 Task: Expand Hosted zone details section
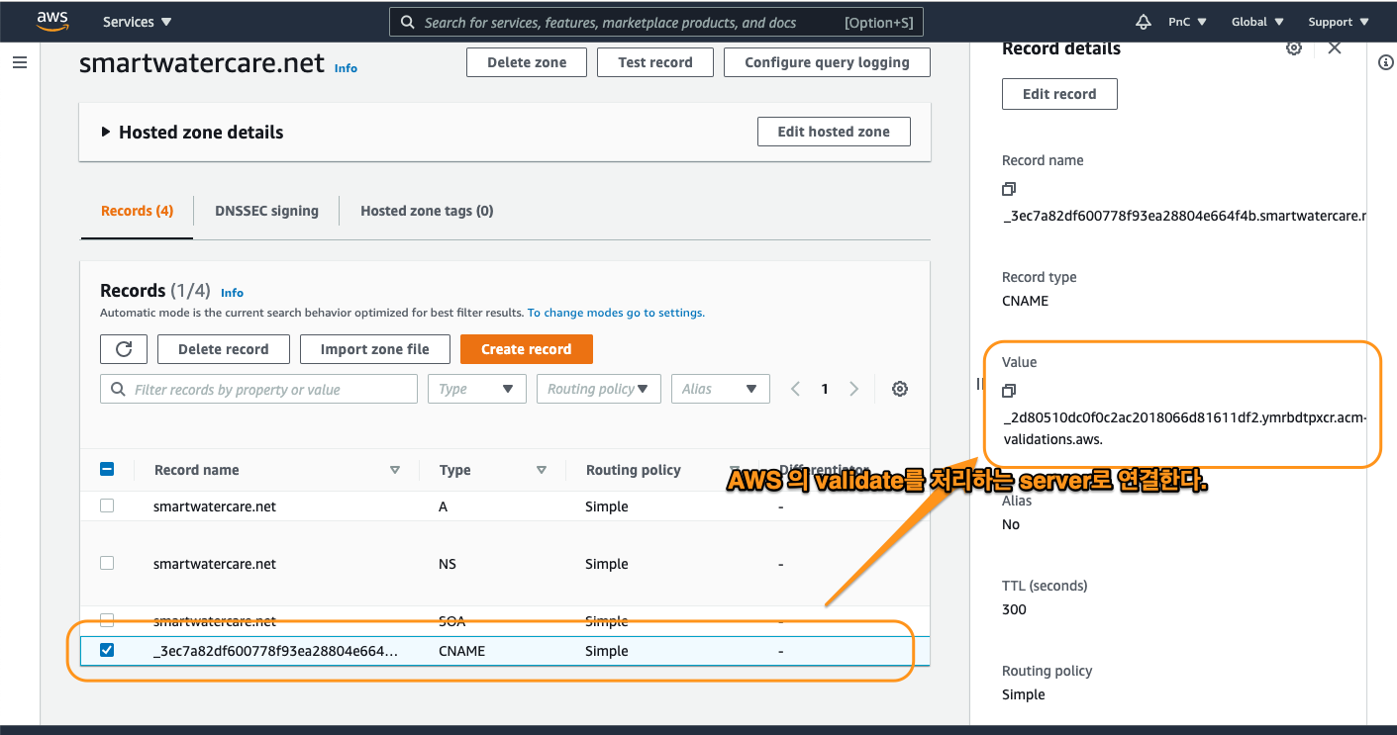click(x=106, y=132)
